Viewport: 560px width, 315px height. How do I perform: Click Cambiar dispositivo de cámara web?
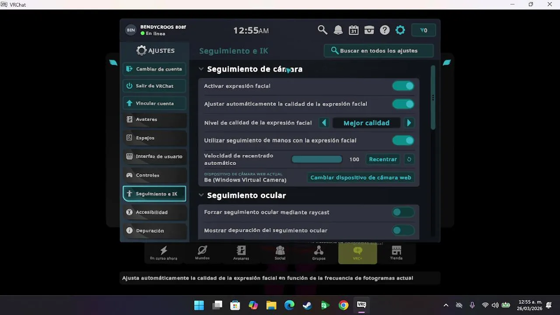pos(360,177)
